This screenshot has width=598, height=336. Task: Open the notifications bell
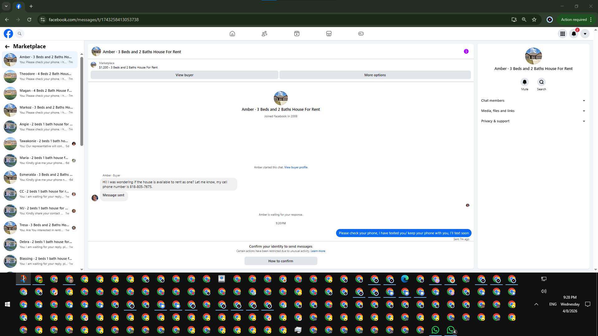pos(574,34)
